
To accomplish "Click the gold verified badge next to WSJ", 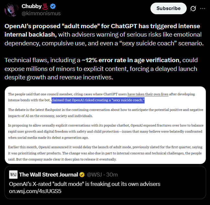I will 82,175.
